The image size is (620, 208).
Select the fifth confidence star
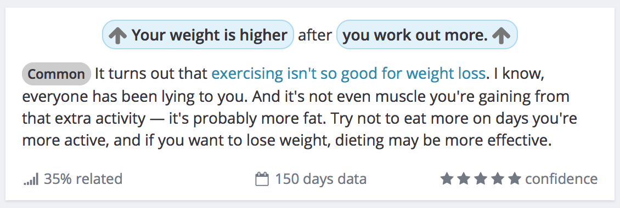[x=515, y=179]
